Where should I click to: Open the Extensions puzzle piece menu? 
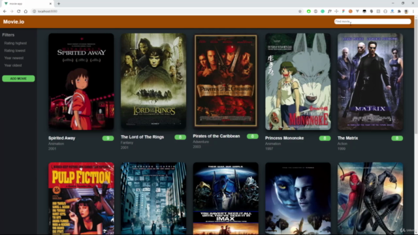tap(399, 11)
